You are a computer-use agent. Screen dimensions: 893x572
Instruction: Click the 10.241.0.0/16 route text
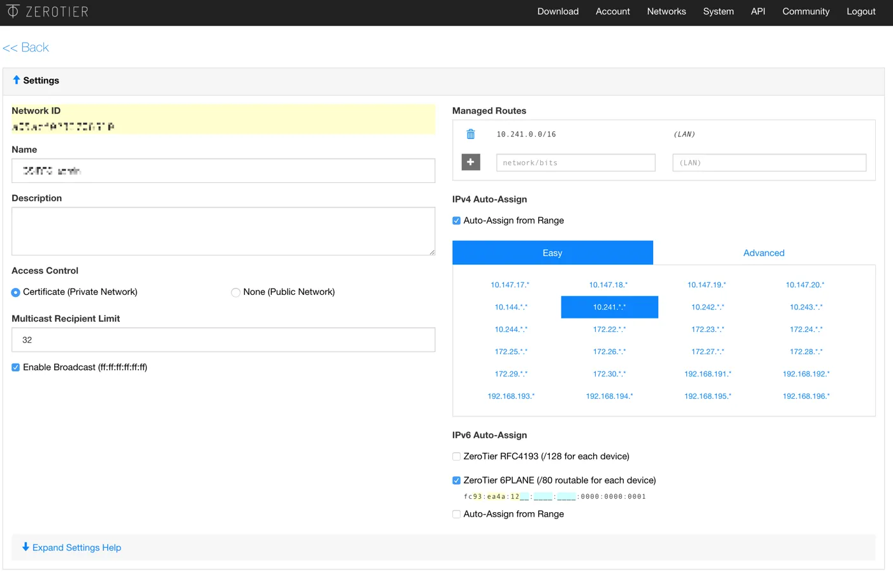tap(526, 134)
